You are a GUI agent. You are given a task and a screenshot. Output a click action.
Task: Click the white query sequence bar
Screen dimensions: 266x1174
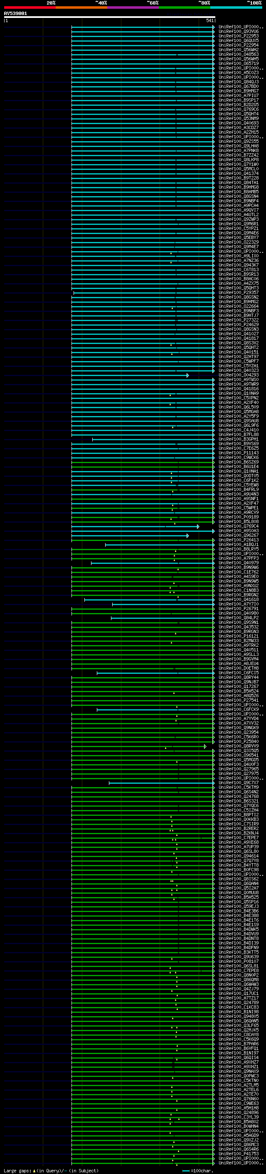coord(110,17)
